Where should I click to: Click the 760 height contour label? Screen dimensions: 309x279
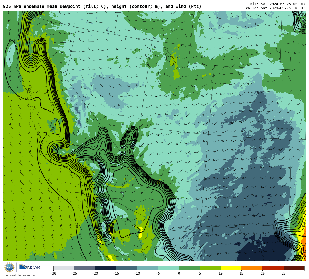(x=148, y=187)
